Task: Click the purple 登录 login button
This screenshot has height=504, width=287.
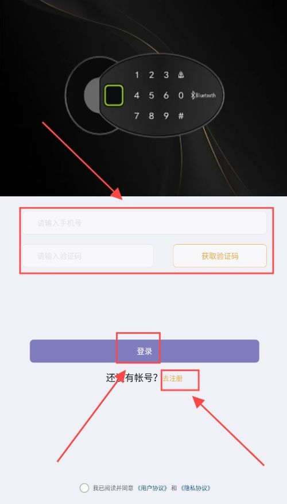Action: pyautogui.click(x=145, y=351)
